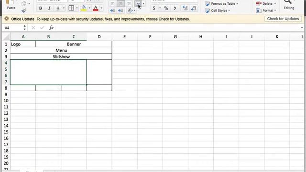The width and height of the screenshot is (306, 172).
Task: Click the Name Box showing A4
Action: tap(12, 28)
